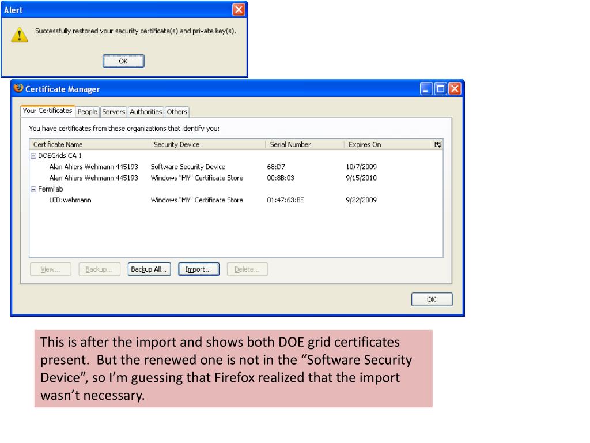Click the warning icon in Alert dialog
The width and height of the screenshot is (590, 443).
click(x=19, y=35)
